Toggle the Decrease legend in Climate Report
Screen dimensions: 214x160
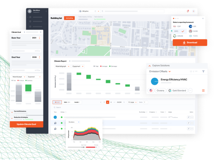coord(113,66)
